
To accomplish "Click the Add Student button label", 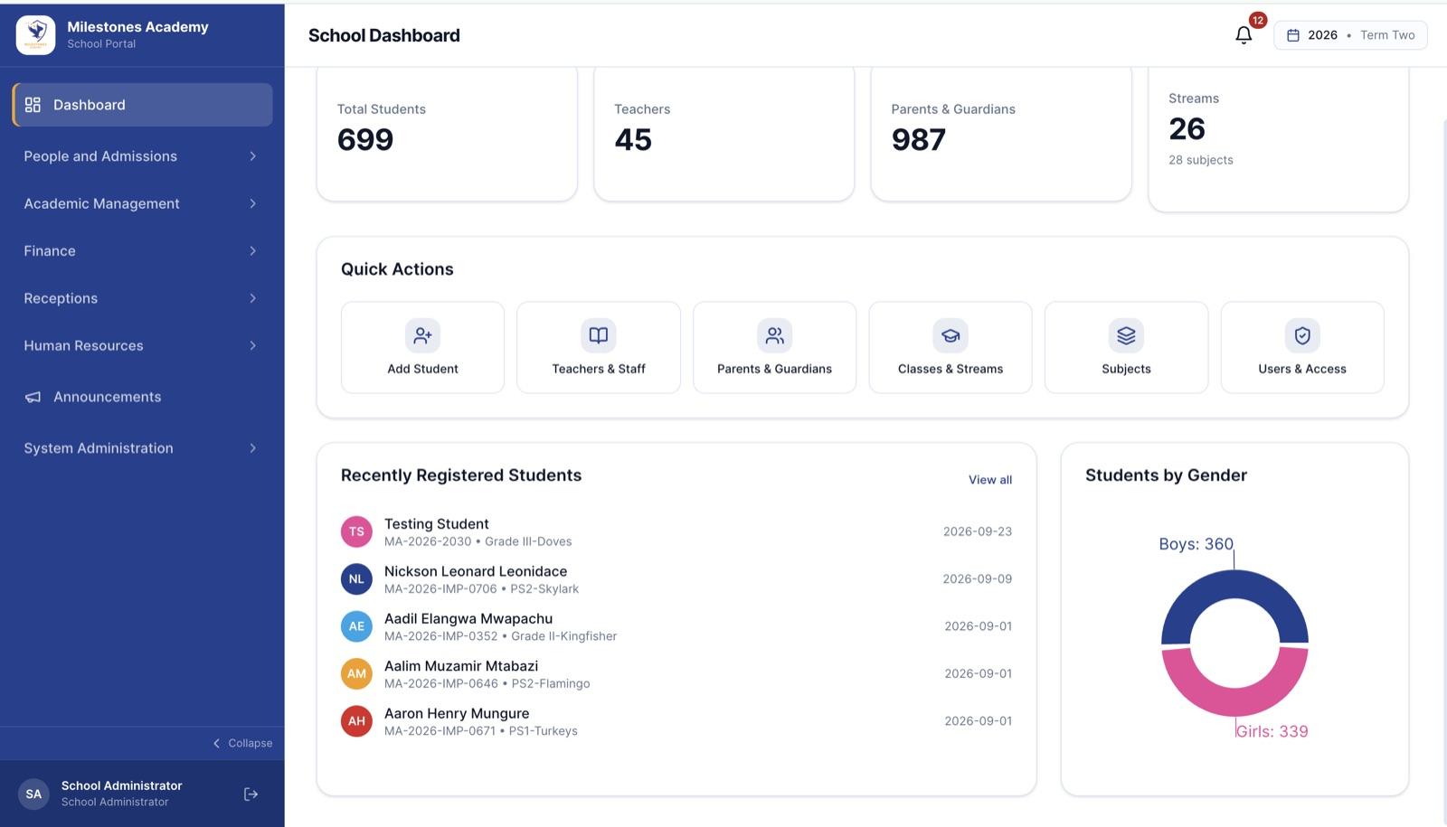I will [x=422, y=369].
